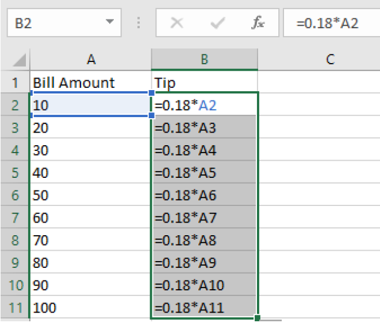Click in the formula bar with =0.18*A2

pos(332,23)
